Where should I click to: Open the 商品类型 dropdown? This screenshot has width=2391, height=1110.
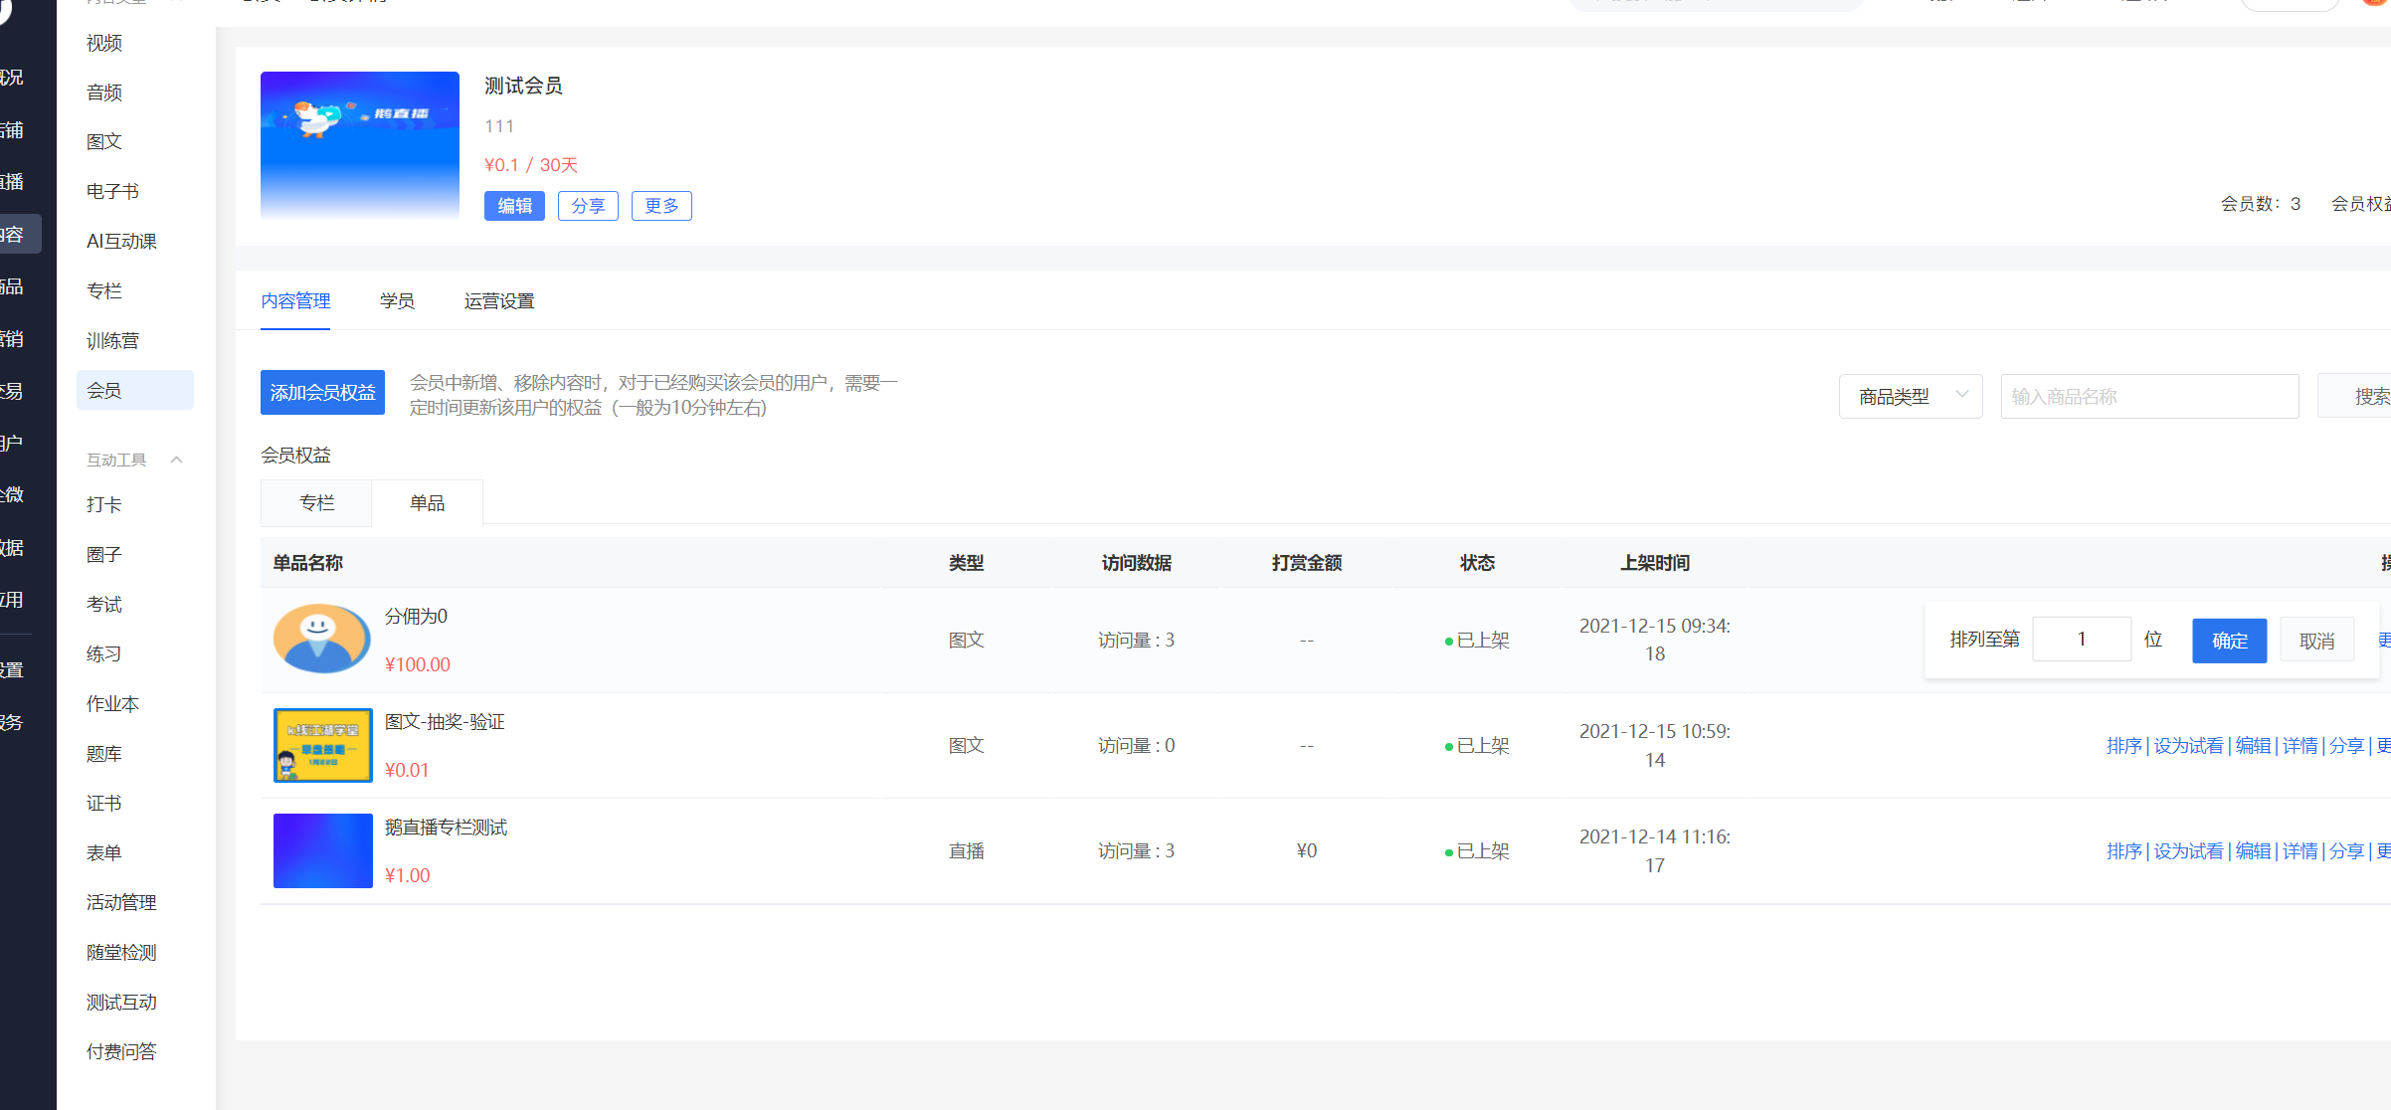[1911, 396]
